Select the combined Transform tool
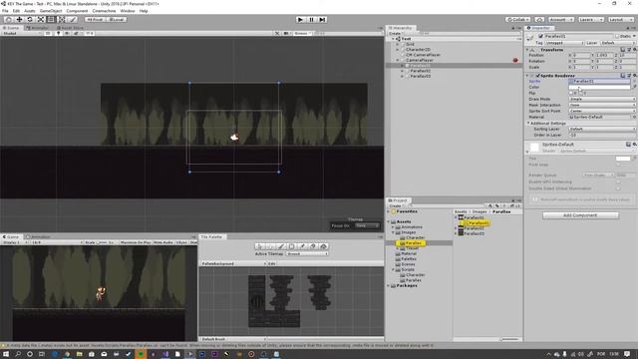 (62, 19)
